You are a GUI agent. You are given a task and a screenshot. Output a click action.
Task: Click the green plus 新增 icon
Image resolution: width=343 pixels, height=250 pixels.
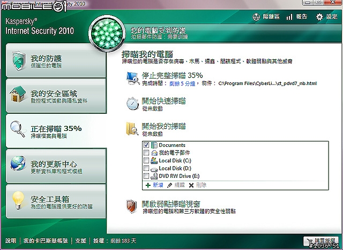coord(148,185)
